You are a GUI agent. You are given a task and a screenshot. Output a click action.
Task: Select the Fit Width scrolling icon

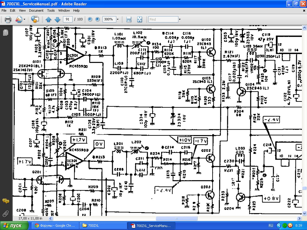point(129,19)
